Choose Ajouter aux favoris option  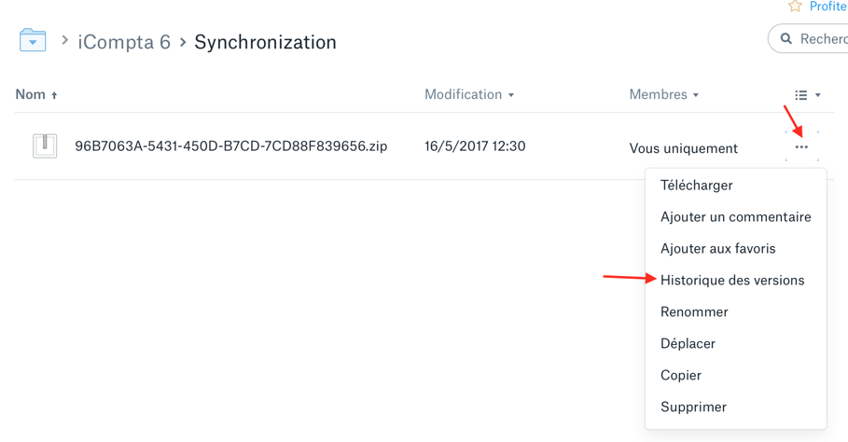(x=717, y=249)
